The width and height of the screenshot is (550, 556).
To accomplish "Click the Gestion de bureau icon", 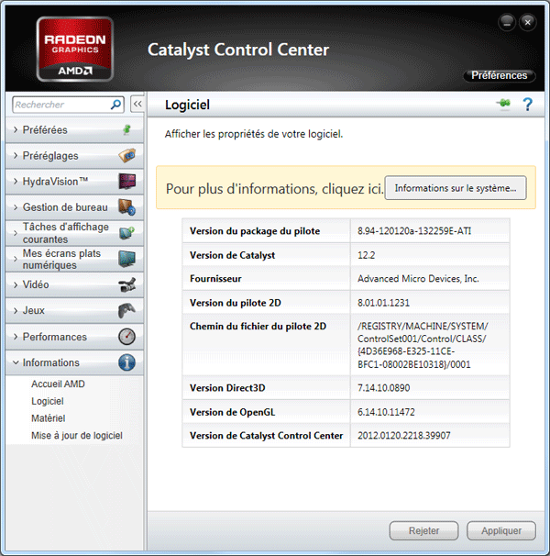I will click(126, 207).
